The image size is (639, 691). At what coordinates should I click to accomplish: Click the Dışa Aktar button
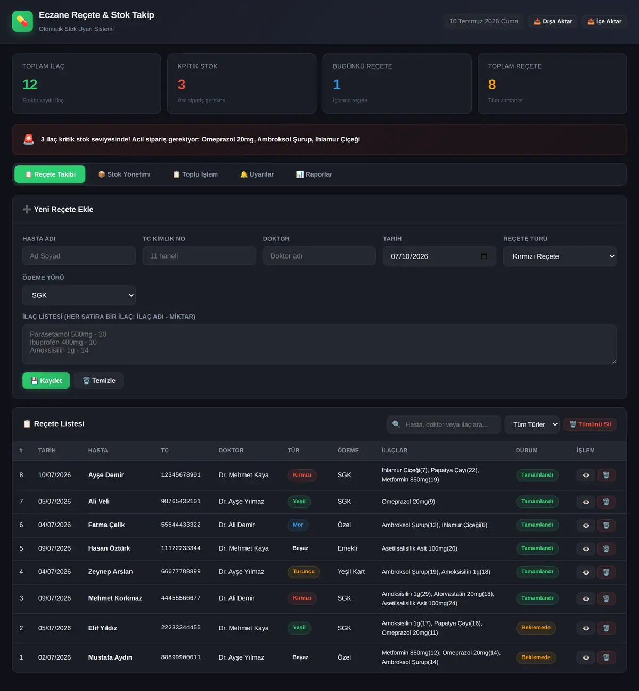(553, 21)
